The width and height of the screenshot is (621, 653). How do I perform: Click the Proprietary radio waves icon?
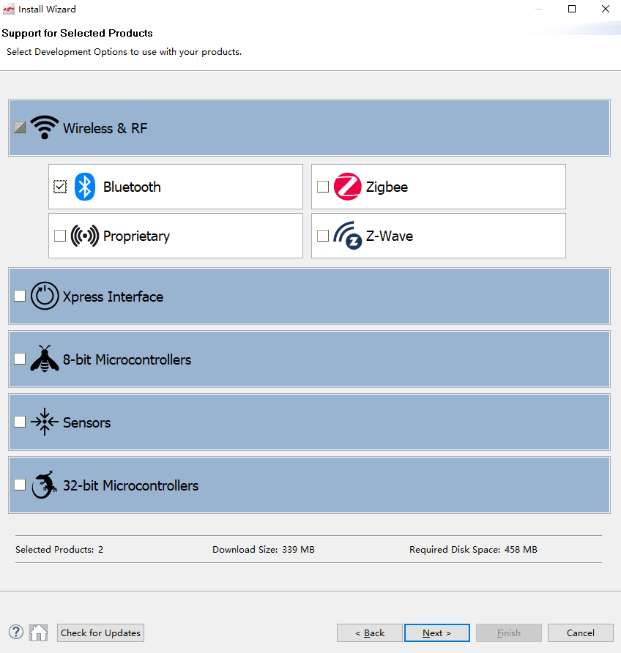pyautogui.click(x=84, y=236)
